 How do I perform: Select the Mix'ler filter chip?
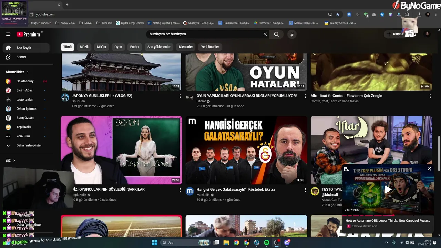pos(102,47)
